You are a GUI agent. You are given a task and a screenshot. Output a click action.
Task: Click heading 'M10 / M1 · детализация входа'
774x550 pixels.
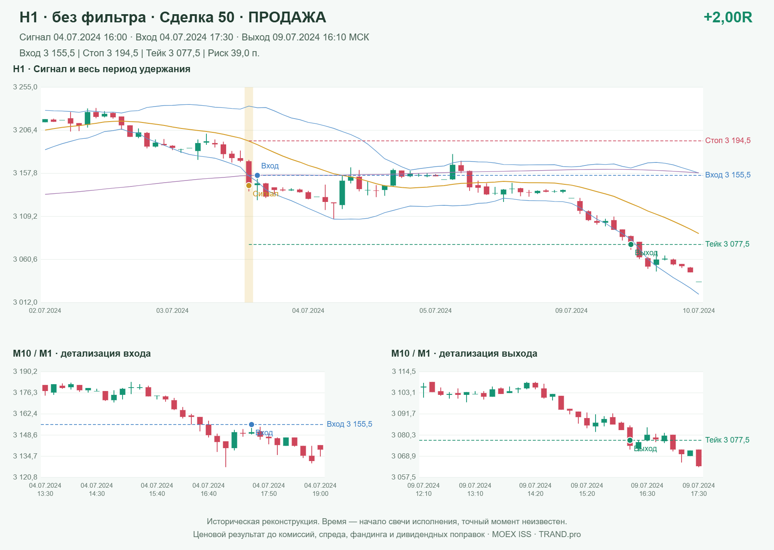pos(82,354)
